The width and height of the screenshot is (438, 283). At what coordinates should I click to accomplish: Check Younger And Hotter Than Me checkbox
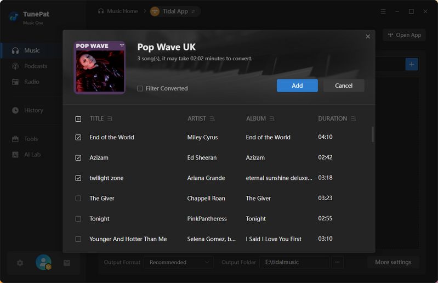pyautogui.click(x=78, y=239)
